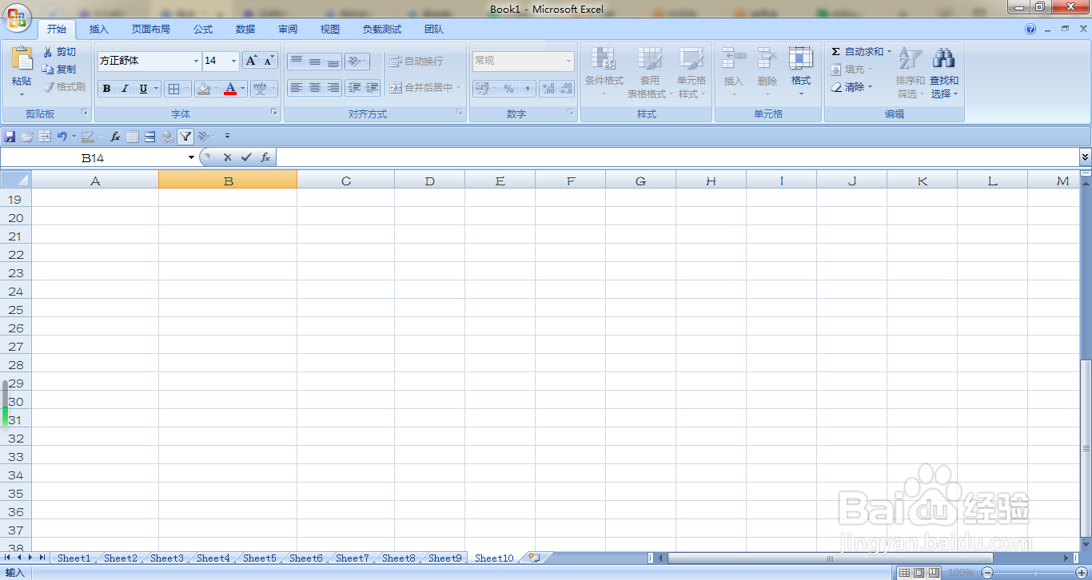Apply the percent style
1092x580 pixels.
pyautogui.click(x=508, y=89)
